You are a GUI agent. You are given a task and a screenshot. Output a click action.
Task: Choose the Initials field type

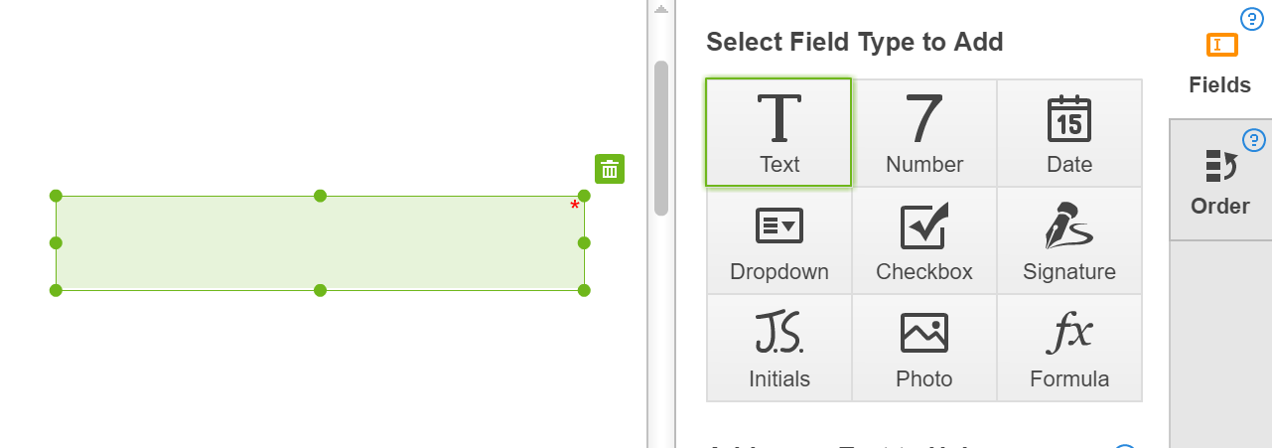pos(779,348)
